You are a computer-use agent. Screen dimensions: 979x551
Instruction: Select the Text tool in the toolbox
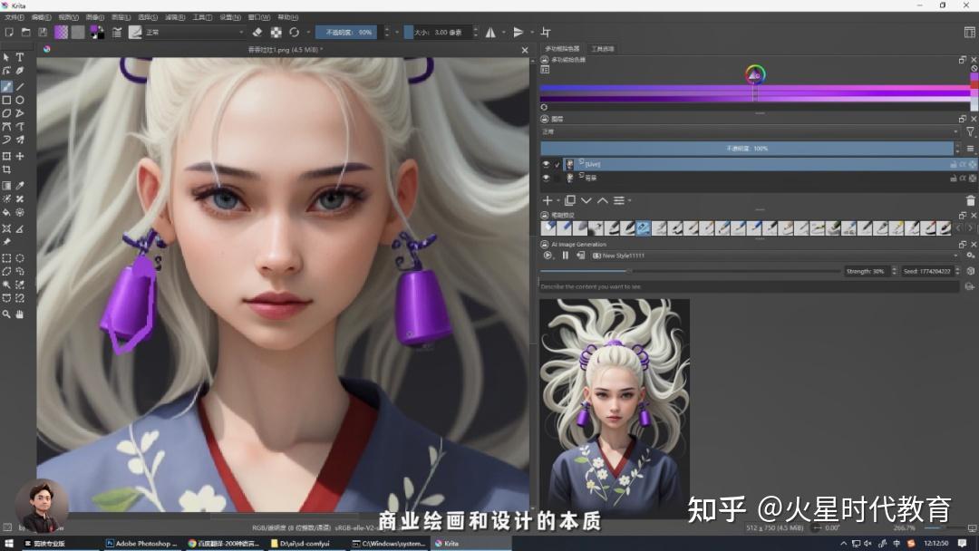pos(20,56)
